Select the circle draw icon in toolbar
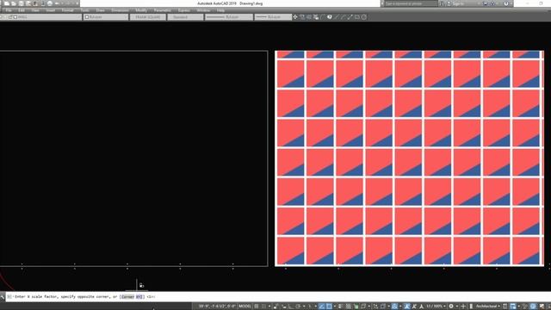This screenshot has height=310, width=551. point(364,17)
